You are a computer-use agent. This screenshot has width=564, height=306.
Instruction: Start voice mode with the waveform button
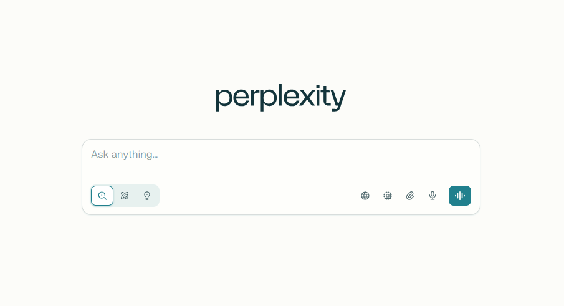click(460, 196)
